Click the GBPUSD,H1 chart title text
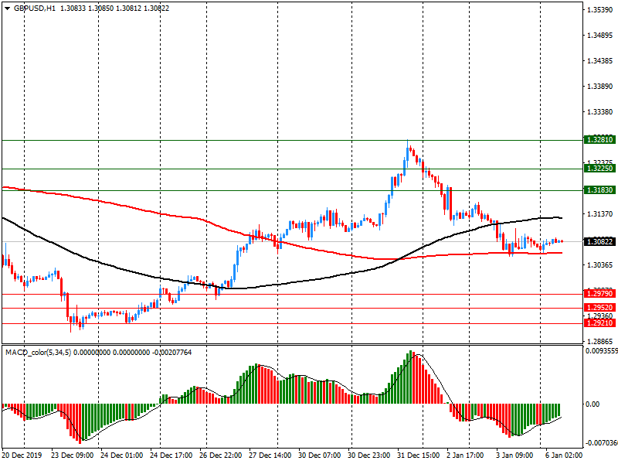The height and width of the screenshot is (464, 618). tap(35, 9)
